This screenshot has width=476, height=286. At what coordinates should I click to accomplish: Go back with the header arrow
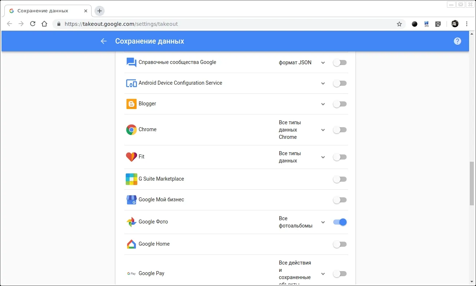[x=104, y=41]
